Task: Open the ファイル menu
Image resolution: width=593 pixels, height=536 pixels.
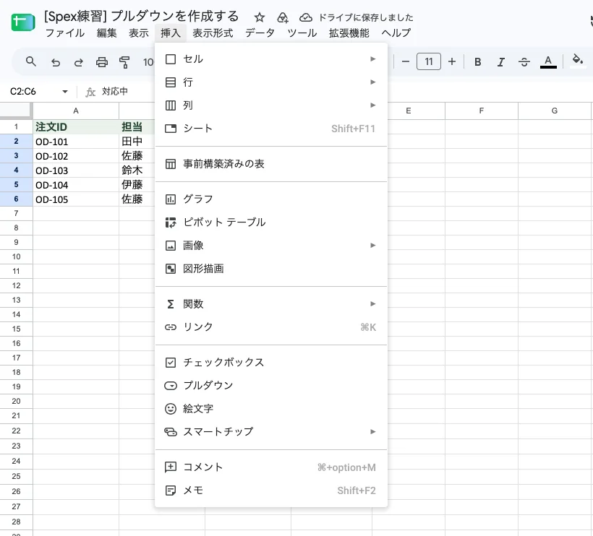Action: coord(64,33)
